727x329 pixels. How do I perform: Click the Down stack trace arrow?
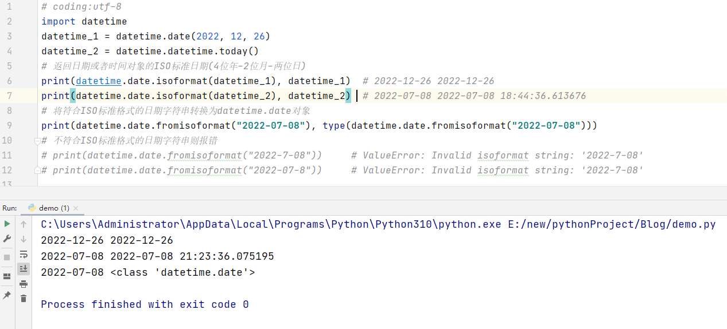(24, 239)
